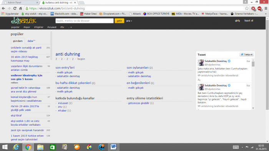
Task: Open #siyaset channel in nav bar
Action: click(x=52, y=27)
